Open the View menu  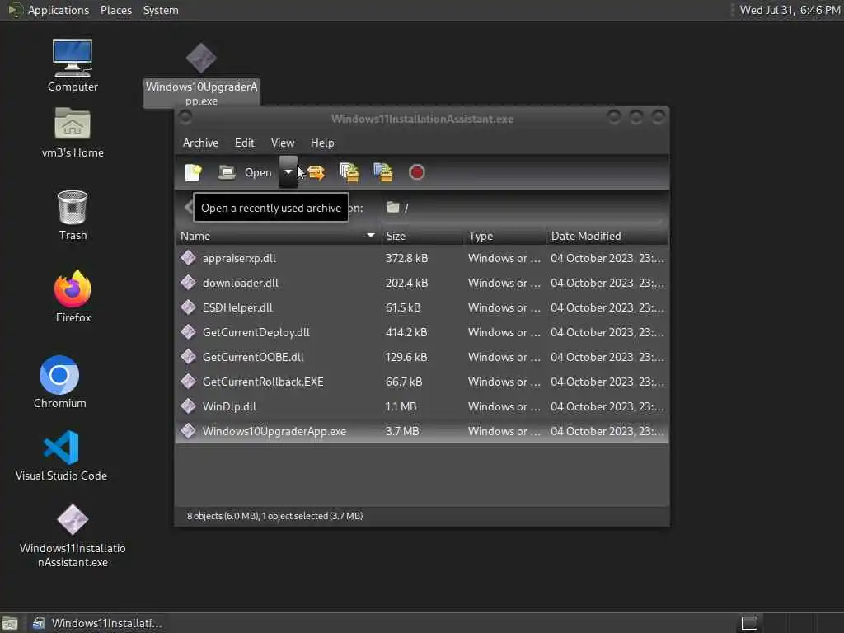[x=283, y=143]
